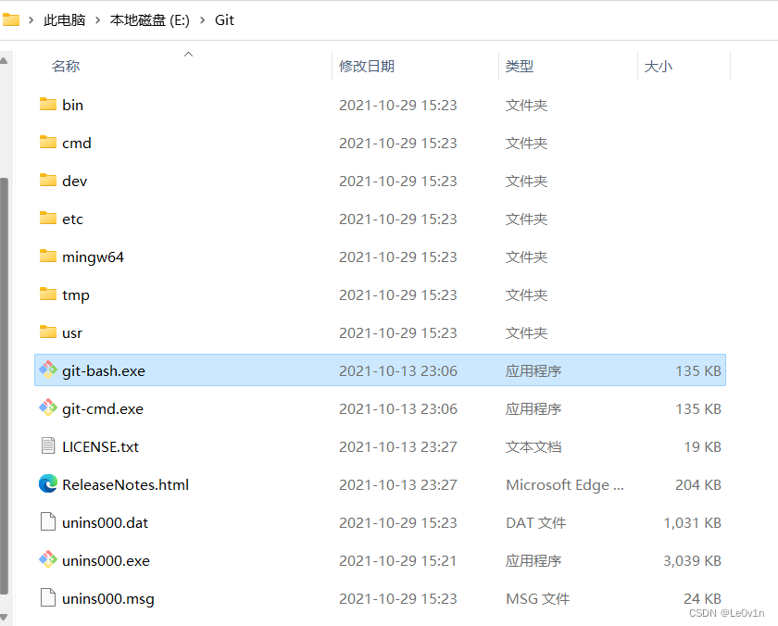Click the usr folder icon
This screenshot has height=626, width=778.
(x=48, y=332)
